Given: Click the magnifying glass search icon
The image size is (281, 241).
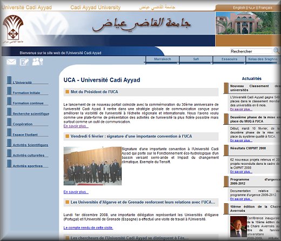Looking at the screenshot, I should (x=276, y=51).
